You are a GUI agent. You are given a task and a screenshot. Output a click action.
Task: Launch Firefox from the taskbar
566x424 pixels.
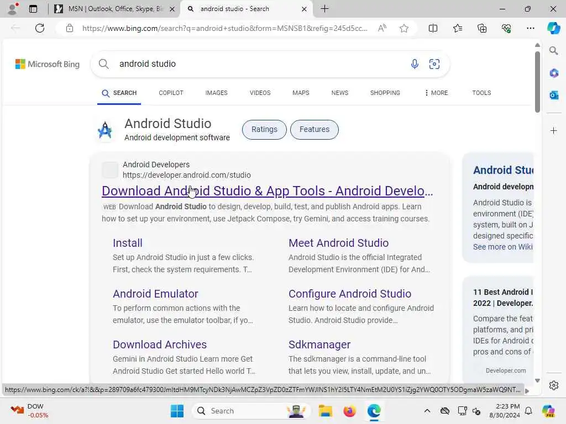349,411
